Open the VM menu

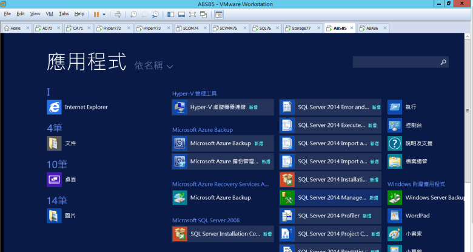pyautogui.click(x=50, y=14)
